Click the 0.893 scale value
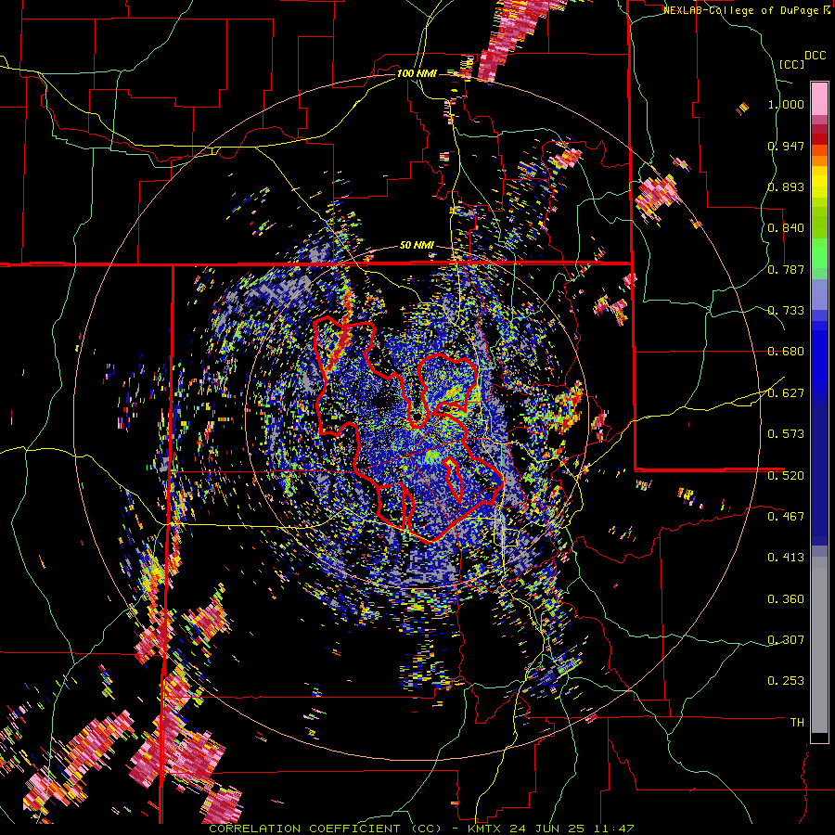This screenshot has height=835, width=835. point(786,186)
